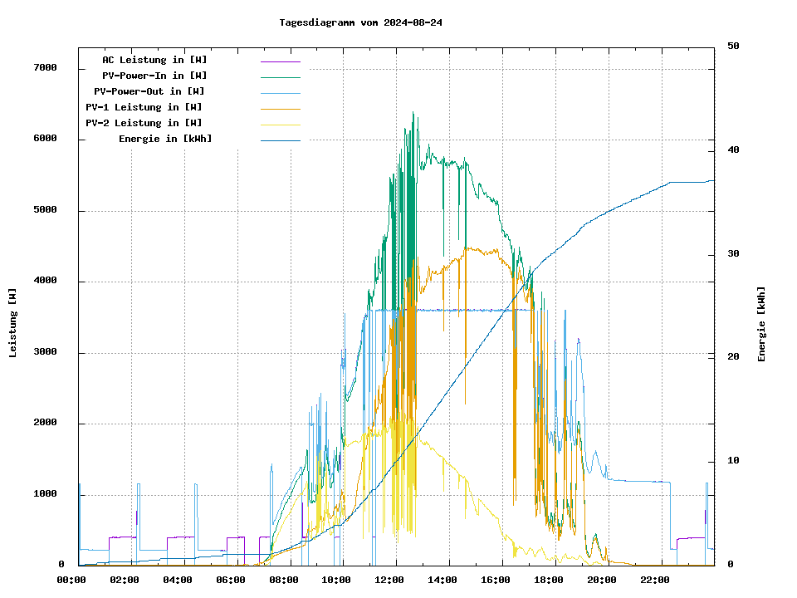Select the 4000 tick on the Leistung axis
The height and width of the screenshot is (598, 797).
[x=45, y=282]
